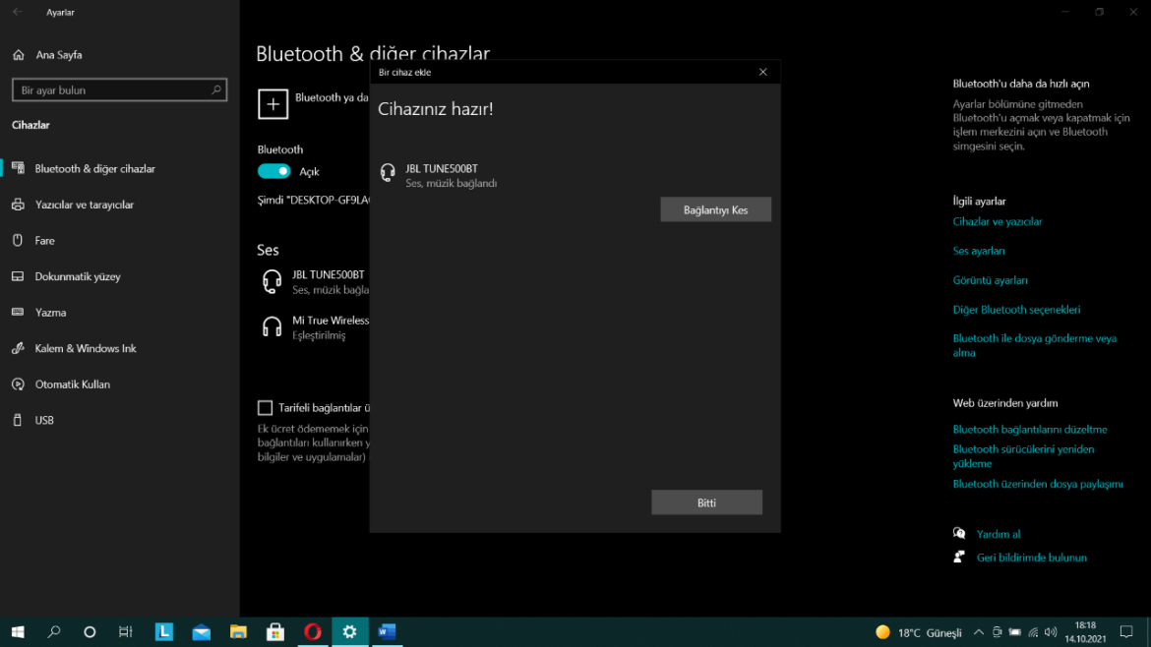Click the Ana Sayfa home icon
The height and width of the screenshot is (647, 1151).
coord(20,54)
